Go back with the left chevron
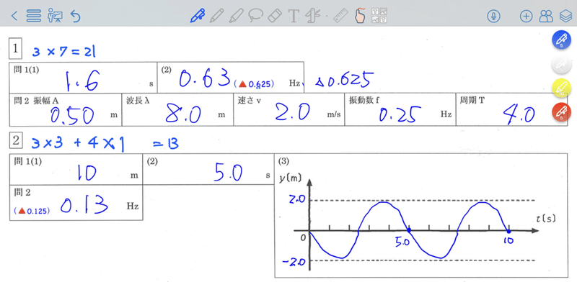 (x=14, y=16)
